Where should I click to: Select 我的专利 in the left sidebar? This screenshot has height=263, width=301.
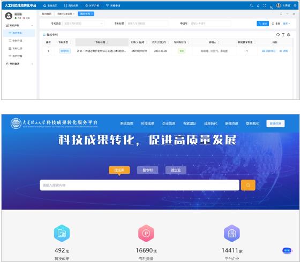pyautogui.click(x=19, y=33)
